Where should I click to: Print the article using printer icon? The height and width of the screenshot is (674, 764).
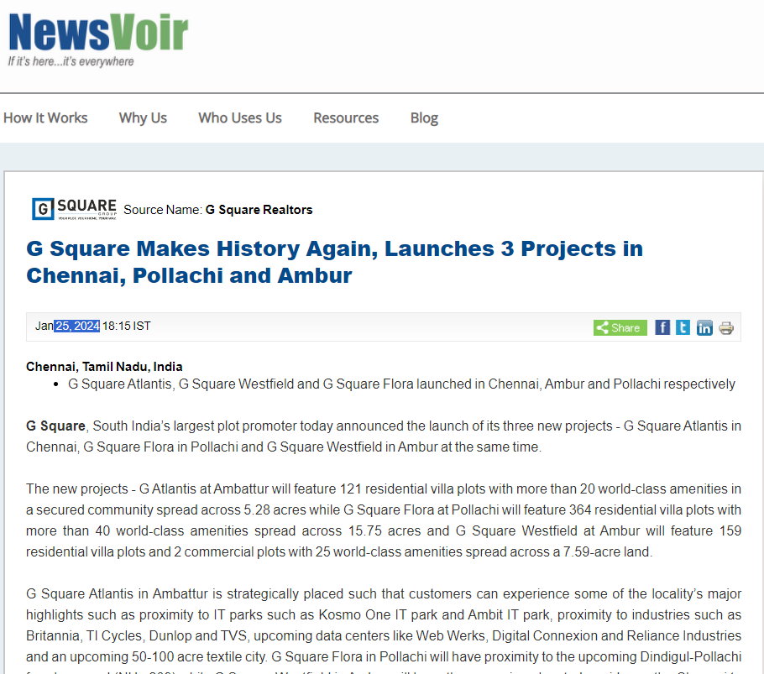pyautogui.click(x=726, y=327)
